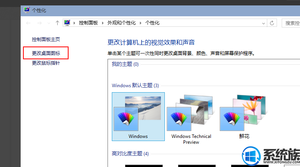Go forward with the forward arrow
The image size is (300, 167).
point(39,23)
